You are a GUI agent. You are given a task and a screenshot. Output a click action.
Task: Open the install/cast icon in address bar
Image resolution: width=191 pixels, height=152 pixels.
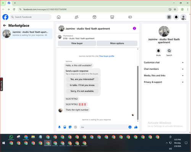(170, 9)
